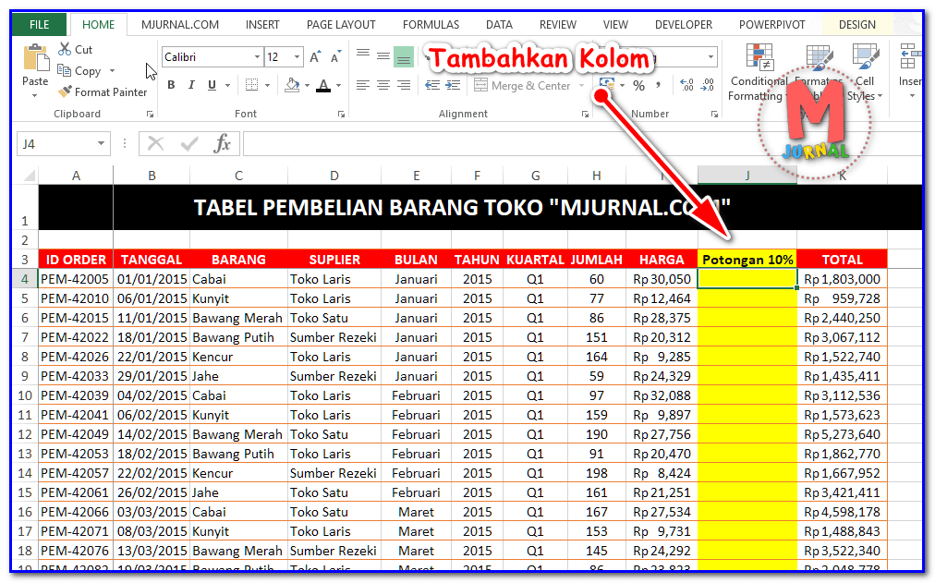Image resolution: width=935 pixels, height=583 pixels.
Task: Apply red font color A
Action: click(323, 85)
